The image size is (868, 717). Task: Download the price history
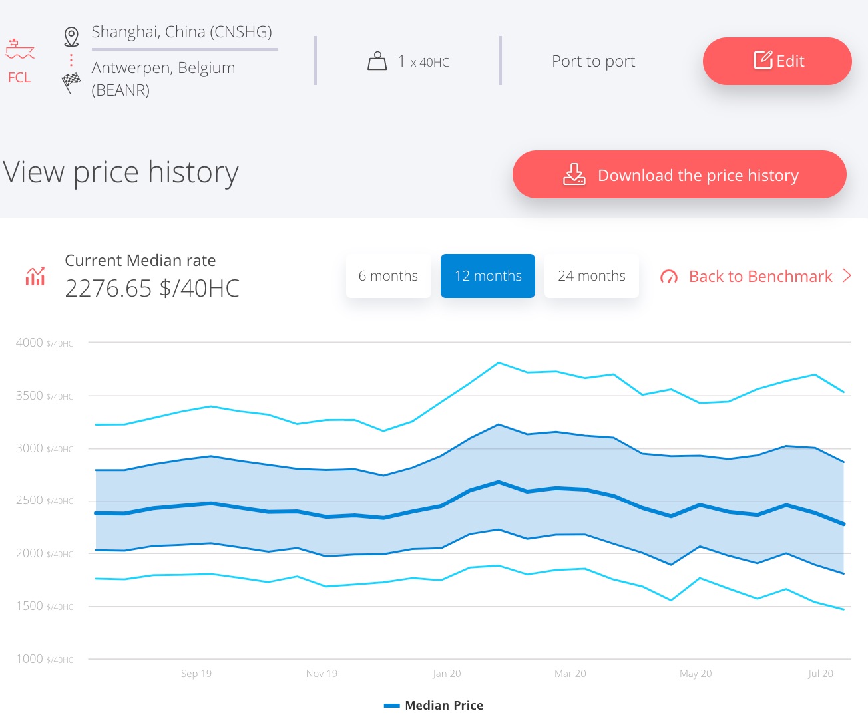coord(680,174)
